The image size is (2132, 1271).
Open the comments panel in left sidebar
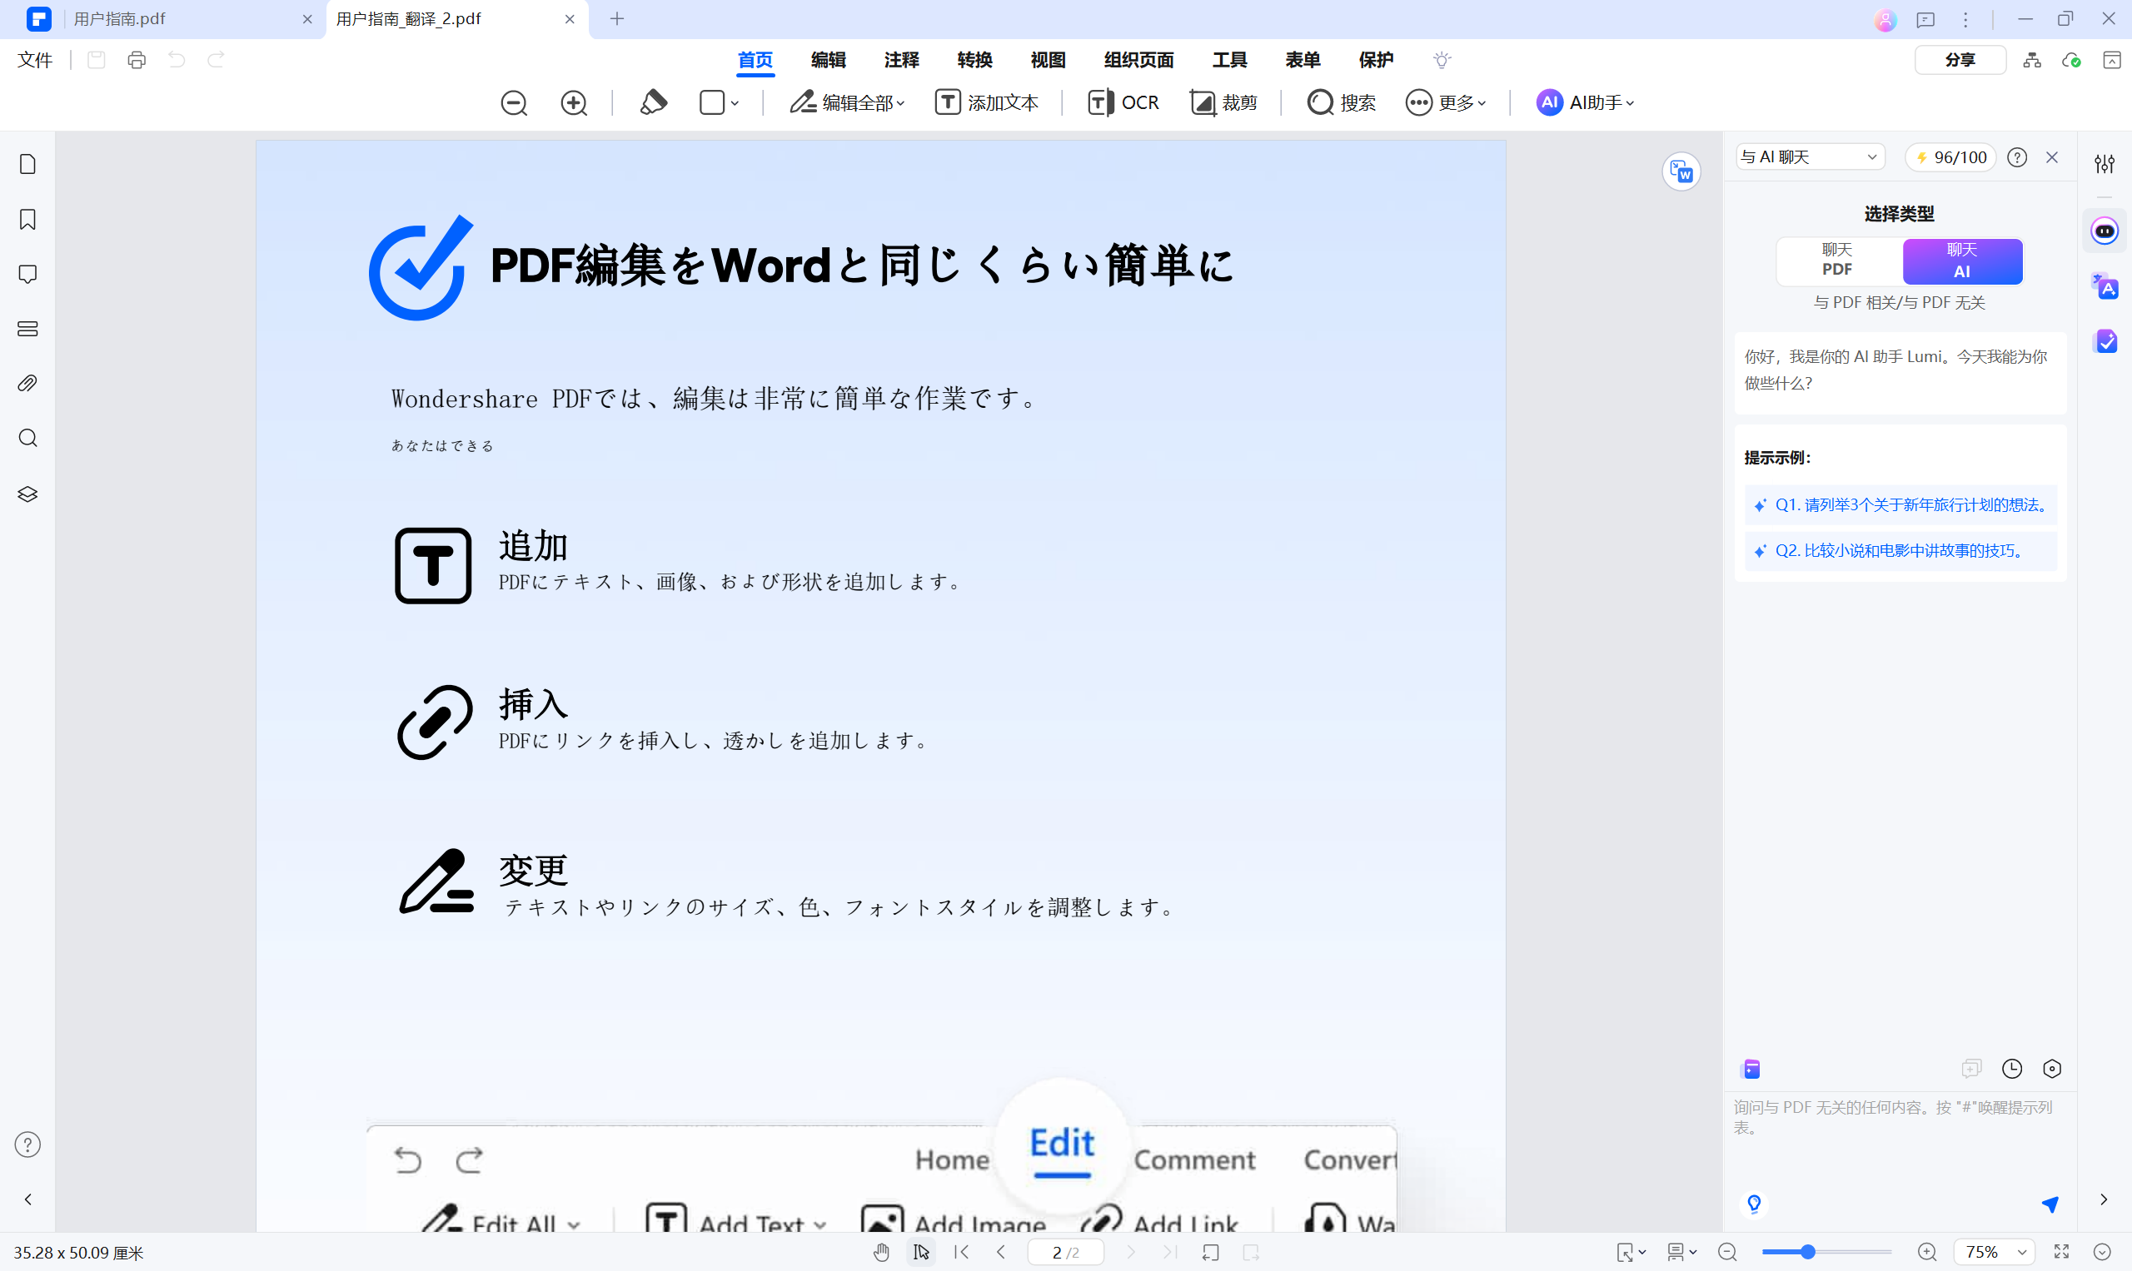pos(27,274)
